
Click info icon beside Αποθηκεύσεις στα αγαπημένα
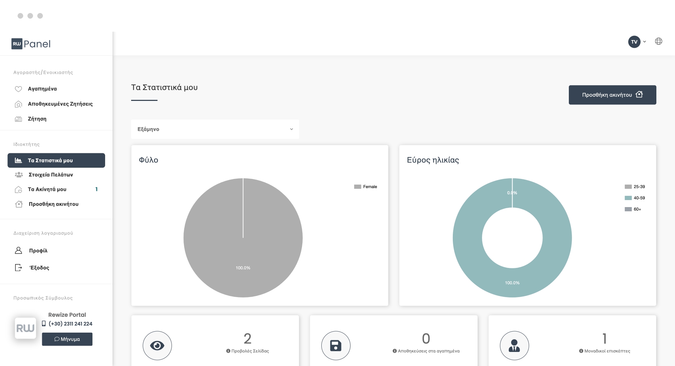pyautogui.click(x=394, y=351)
